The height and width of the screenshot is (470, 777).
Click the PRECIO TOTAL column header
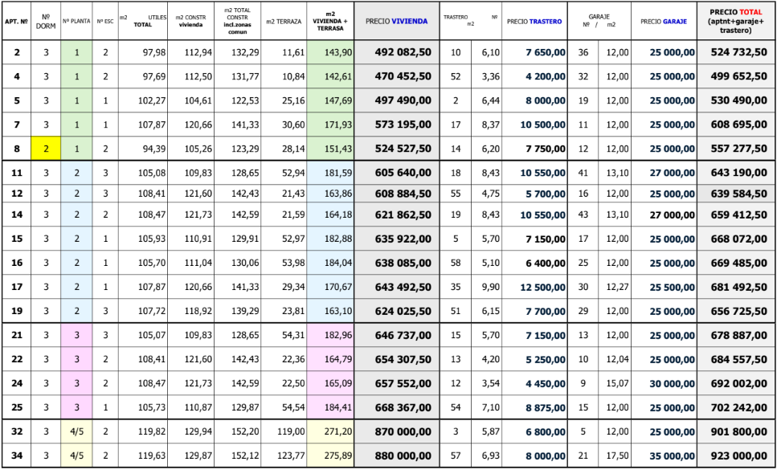click(736, 22)
